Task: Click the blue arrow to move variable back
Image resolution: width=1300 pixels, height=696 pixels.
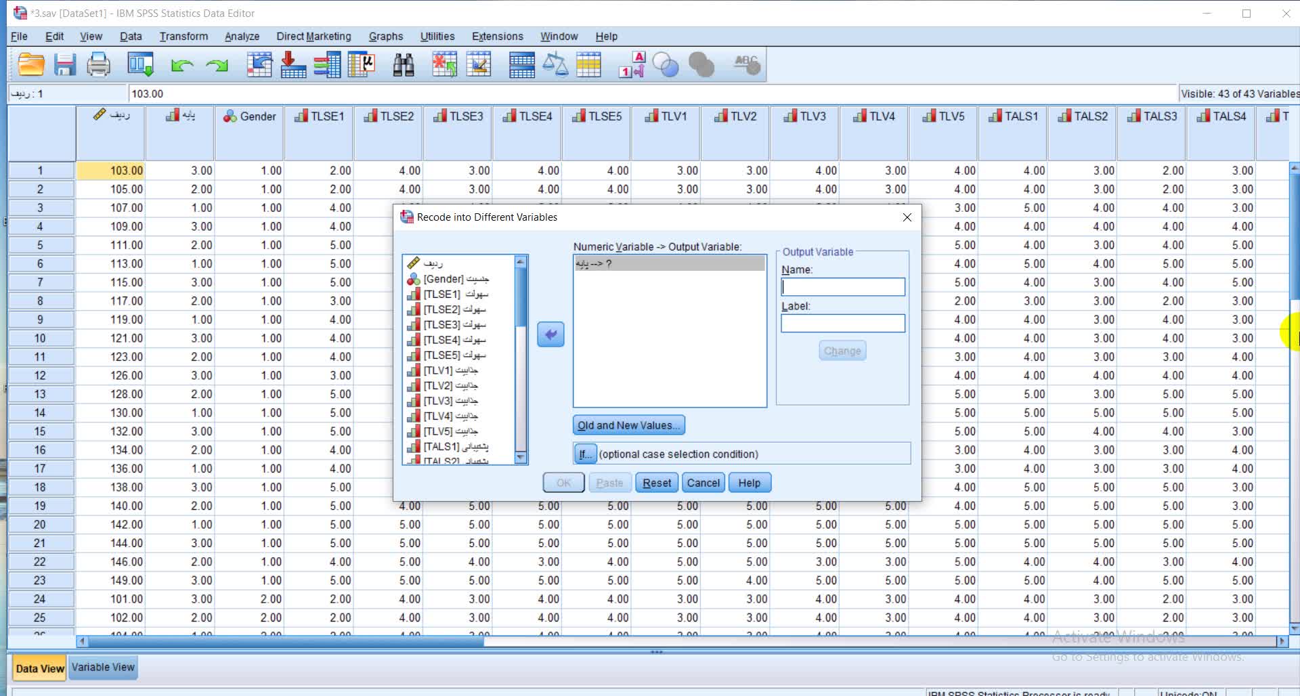Action: point(550,334)
